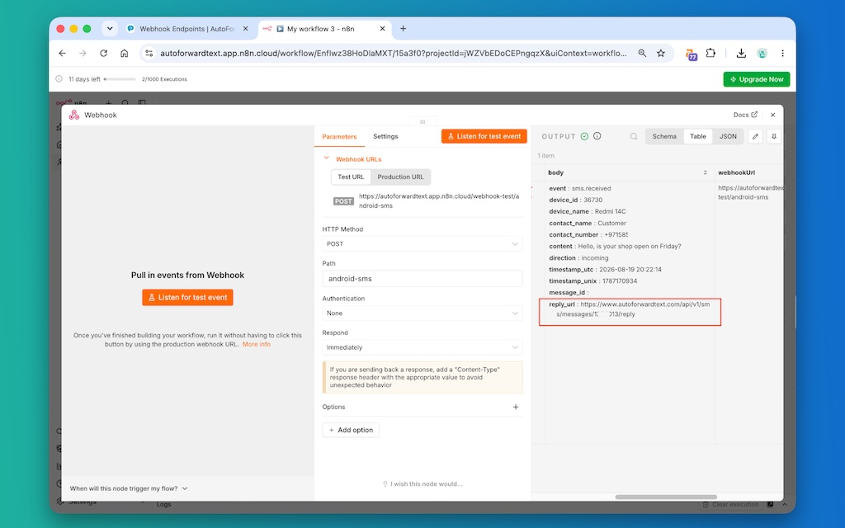Click the horizontal scrollbar of output table
Screen dimensions: 845x528
[x=666, y=497]
